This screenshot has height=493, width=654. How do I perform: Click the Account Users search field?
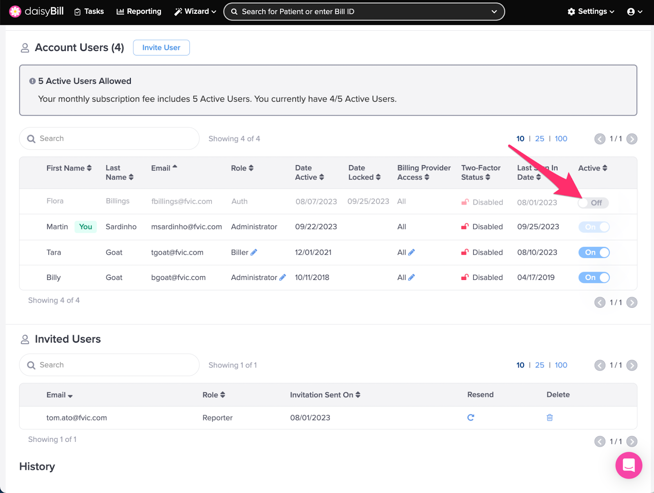(x=109, y=139)
